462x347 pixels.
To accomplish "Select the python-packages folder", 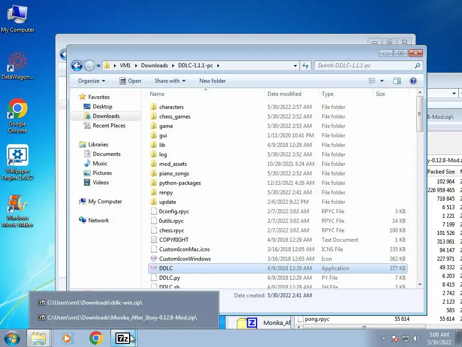I will [x=180, y=183].
